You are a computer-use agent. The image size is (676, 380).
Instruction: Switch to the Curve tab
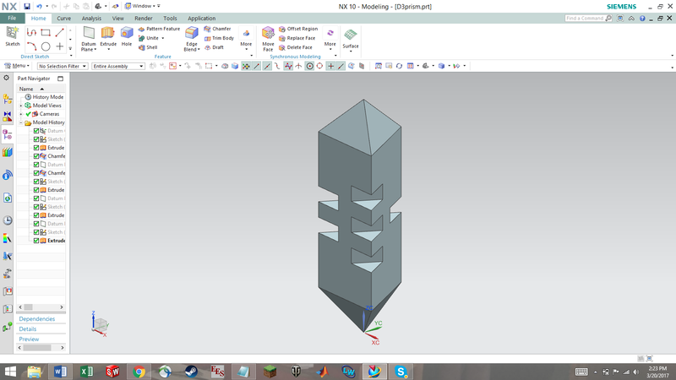(64, 18)
